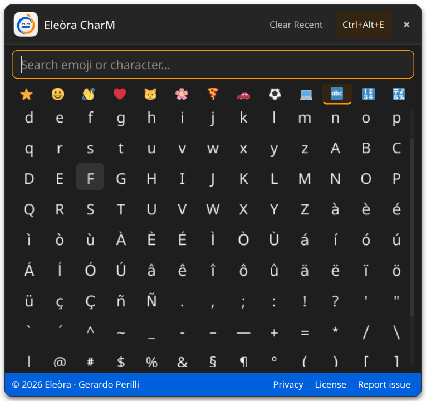426x401 pixels.
Task: Click the Eleòra CharM app logo
Action: 26,24
